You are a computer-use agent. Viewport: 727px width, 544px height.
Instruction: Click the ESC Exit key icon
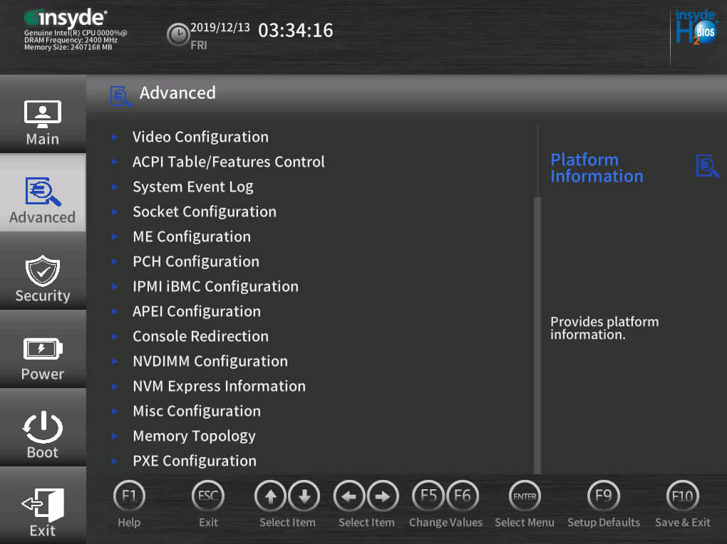tap(208, 496)
